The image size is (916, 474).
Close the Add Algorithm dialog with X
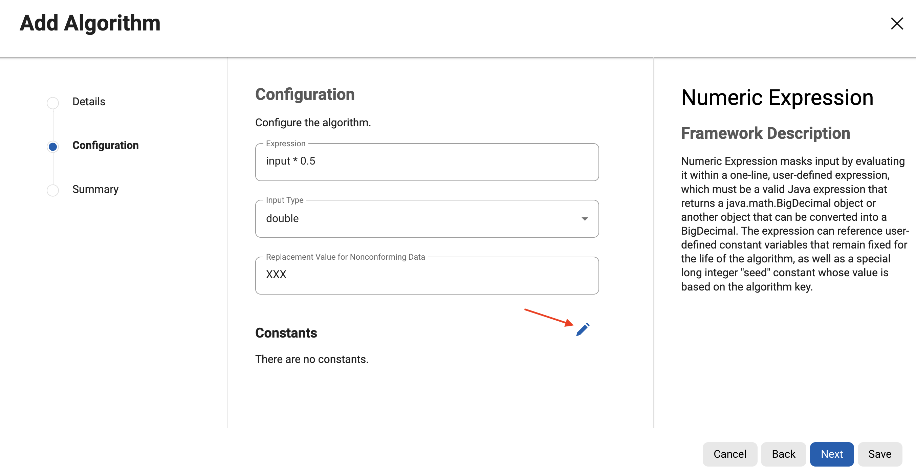[x=896, y=23]
